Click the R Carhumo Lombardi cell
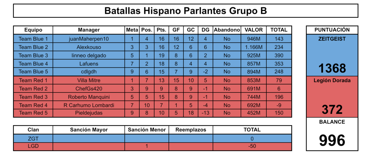Viewport: 365px width, 158px height. 89,105
